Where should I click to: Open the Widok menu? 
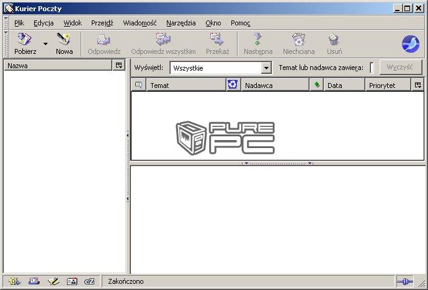pyautogui.click(x=73, y=23)
